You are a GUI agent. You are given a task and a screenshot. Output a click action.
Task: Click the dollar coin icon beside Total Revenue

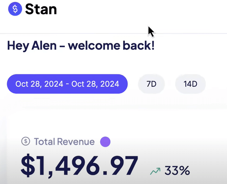[x=26, y=141]
